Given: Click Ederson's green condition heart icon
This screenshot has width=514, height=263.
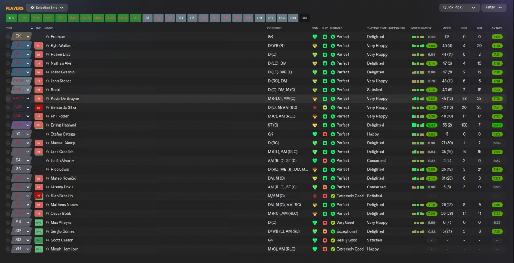Looking at the screenshot, I should pyautogui.click(x=315, y=37).
